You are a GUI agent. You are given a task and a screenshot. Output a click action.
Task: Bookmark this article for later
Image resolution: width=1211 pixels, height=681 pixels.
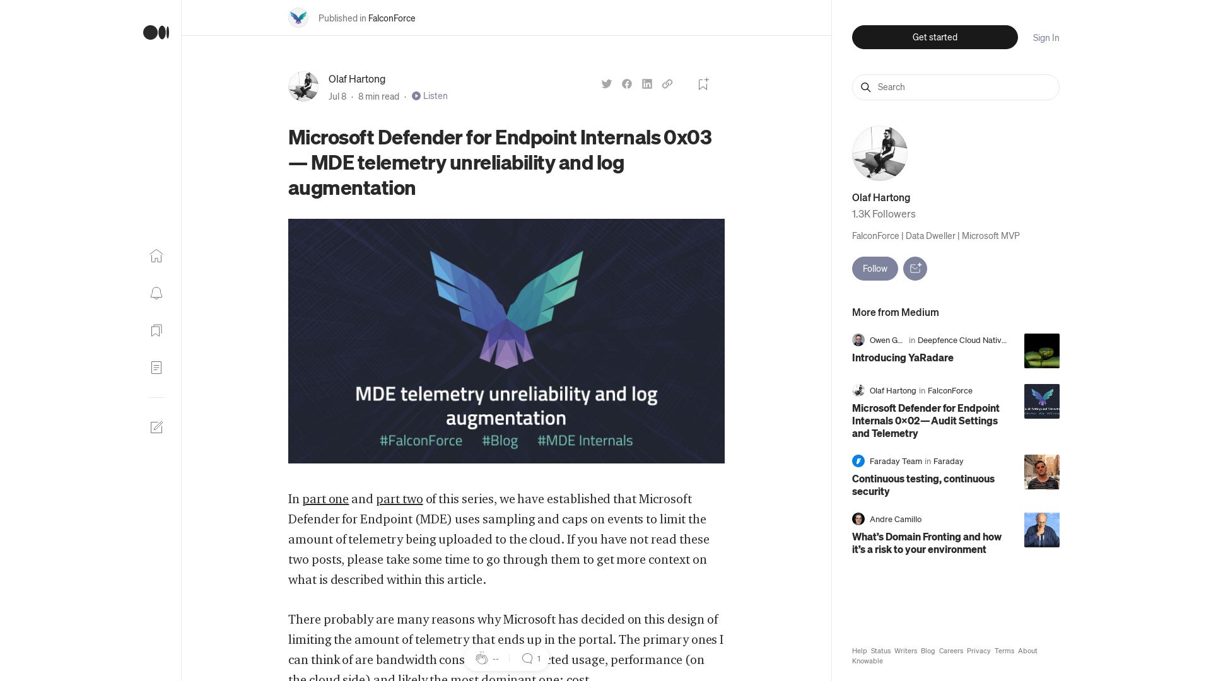(x=703, y=83)
